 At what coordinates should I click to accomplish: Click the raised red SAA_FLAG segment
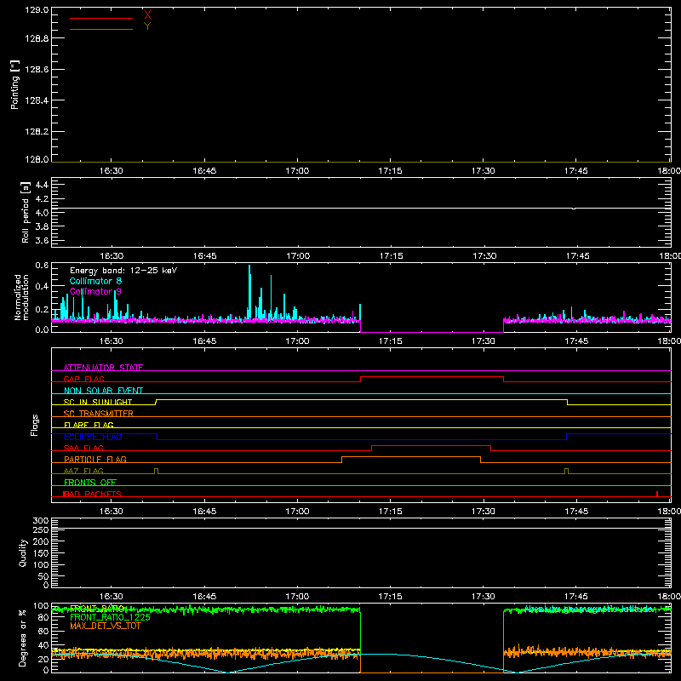pyautogui.click(x=432, y=446)
